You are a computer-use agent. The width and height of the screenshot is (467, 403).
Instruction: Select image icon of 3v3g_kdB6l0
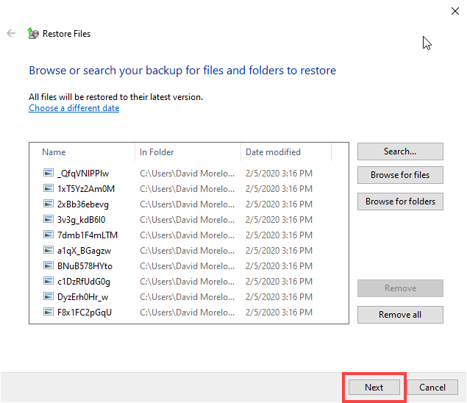[49, 219]
